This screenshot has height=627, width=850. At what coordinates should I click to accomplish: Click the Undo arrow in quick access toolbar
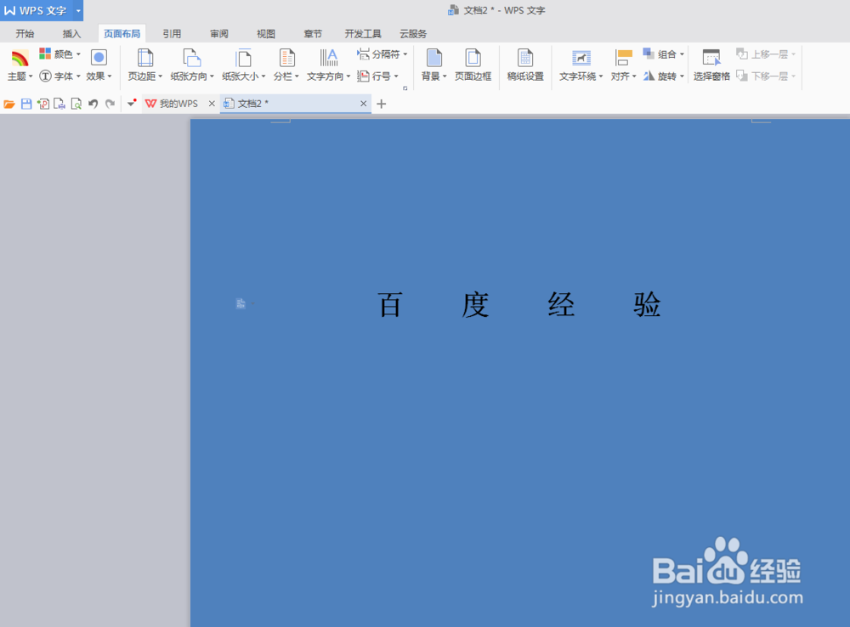tap(93, 103)
